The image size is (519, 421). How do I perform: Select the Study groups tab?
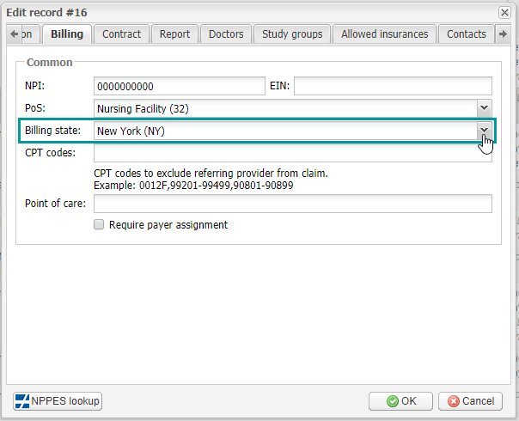[292, 34]
